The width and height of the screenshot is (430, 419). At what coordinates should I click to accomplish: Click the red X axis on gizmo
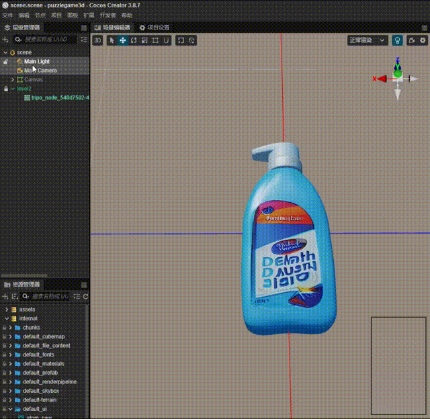[380, 79]
